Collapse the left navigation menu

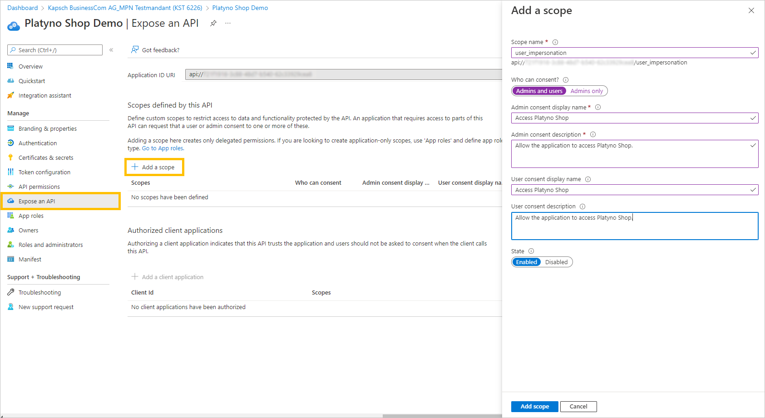(111, 50)
